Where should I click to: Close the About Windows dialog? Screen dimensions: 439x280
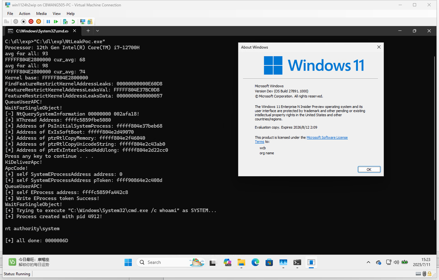[379, 47]
